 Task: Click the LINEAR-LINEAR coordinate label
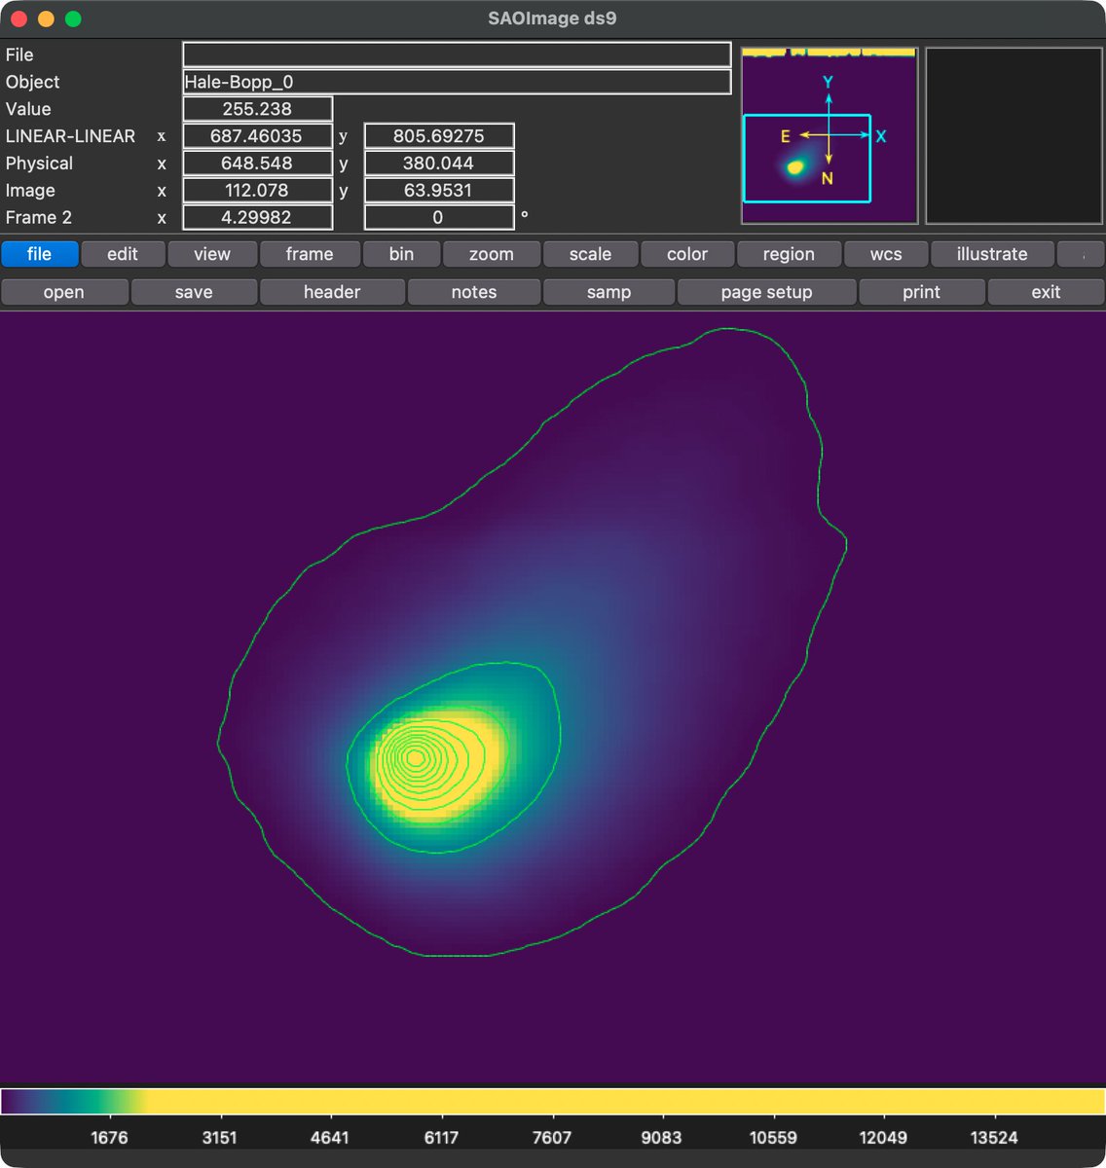[70, 136]
